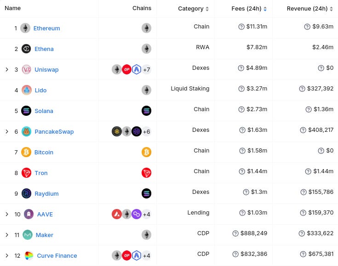The width and height of the screenshot is (338, 266).
Task: Click the Lending category cell for AAVE
Action: pos(198,213)
